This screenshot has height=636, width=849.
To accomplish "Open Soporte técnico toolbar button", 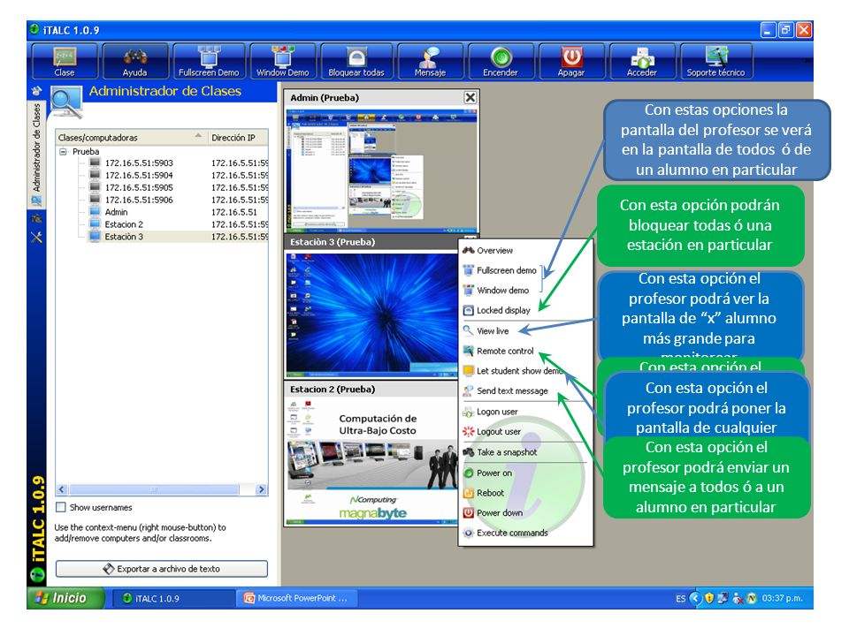I will [x=715, y=62].
